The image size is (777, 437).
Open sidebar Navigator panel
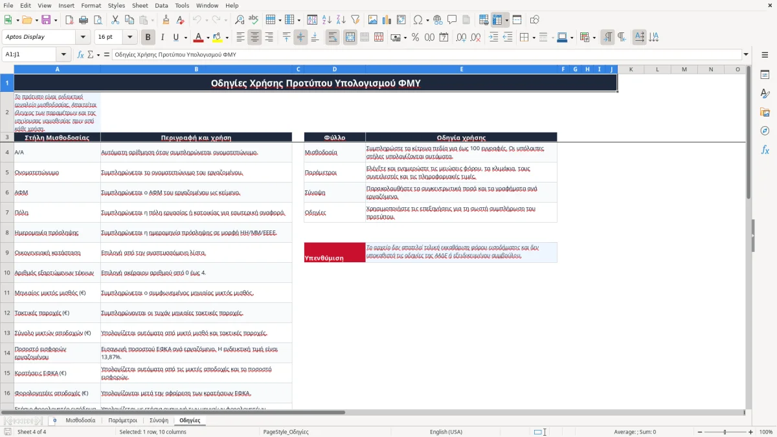[765, 131]
